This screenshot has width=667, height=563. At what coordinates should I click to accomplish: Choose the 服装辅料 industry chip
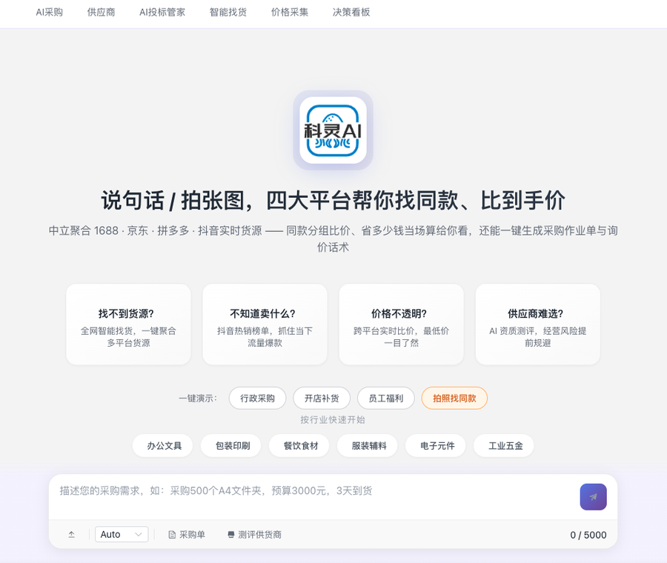(369, 446)
